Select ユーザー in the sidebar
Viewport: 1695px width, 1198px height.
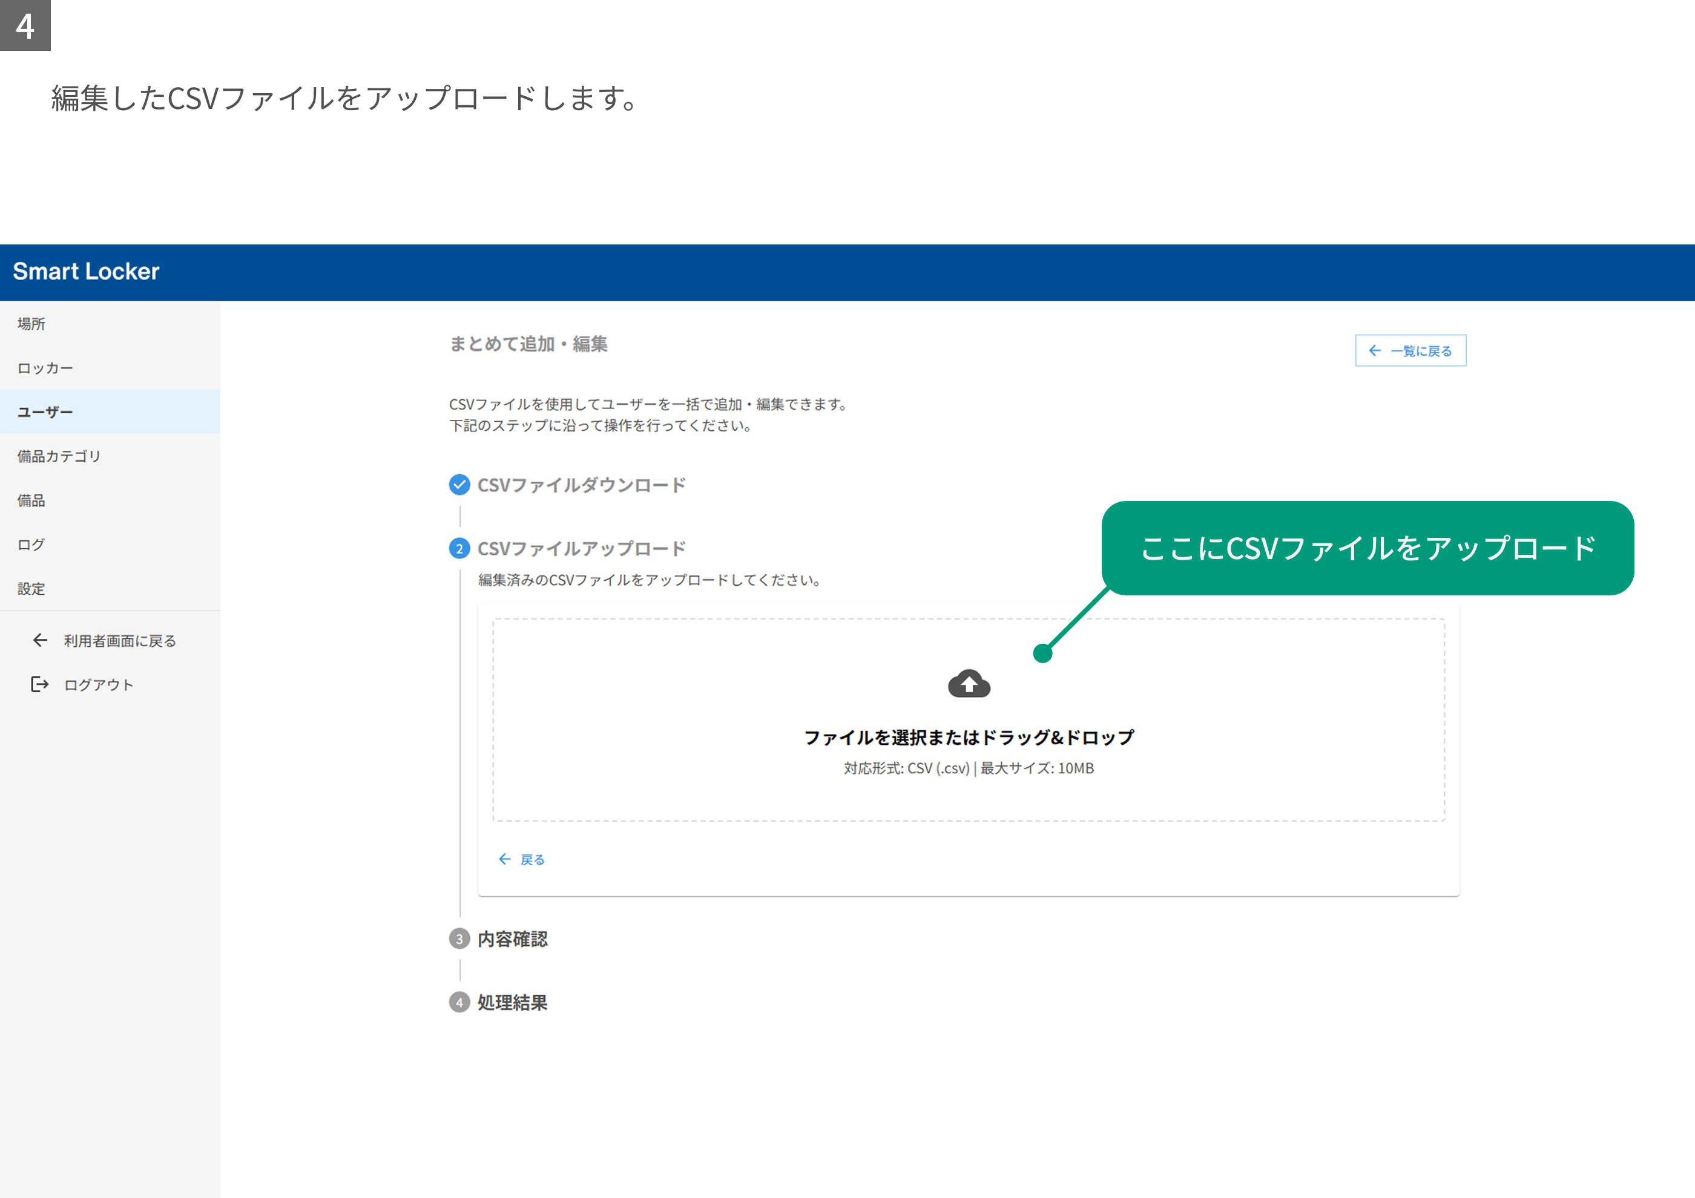[x=110, y=411]
